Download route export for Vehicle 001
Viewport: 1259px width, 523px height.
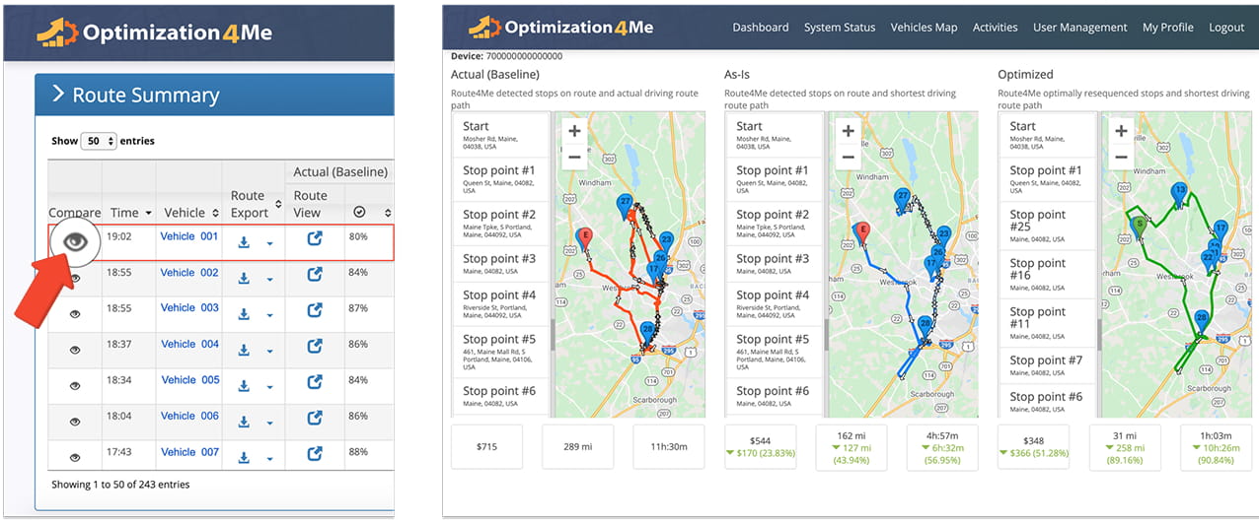pyautogui.click(x=244, y=242)
